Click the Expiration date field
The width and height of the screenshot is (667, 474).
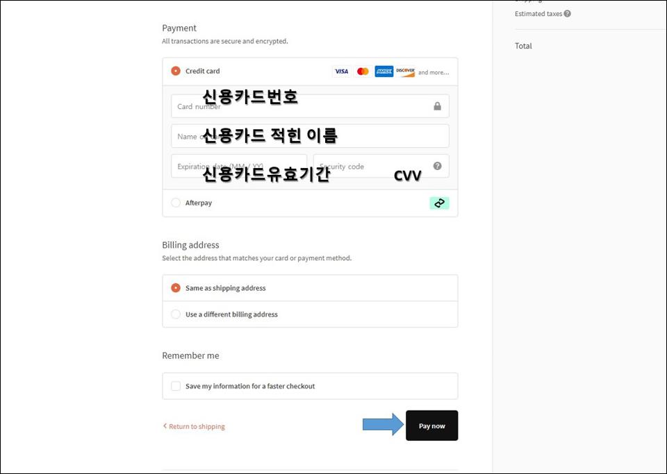pyautogui.click(x=238, y=166)
